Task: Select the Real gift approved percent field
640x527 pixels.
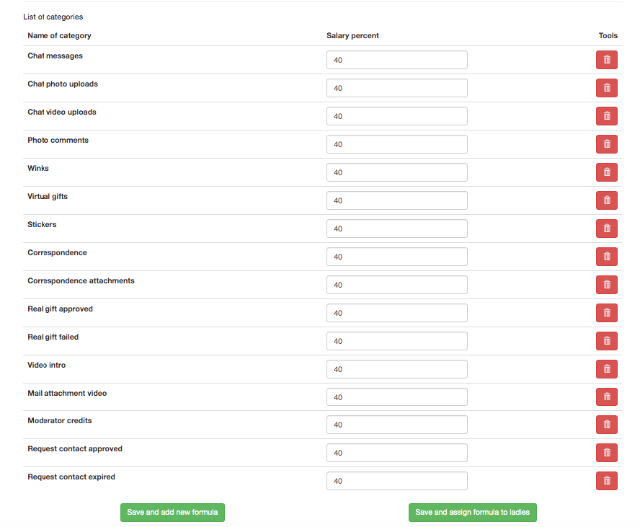Action: click(396, 313)
